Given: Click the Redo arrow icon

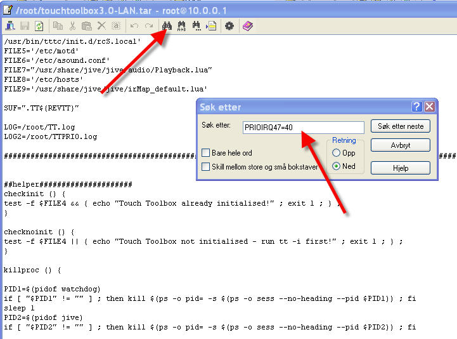Looking at the screenshot, I should point(149,26).
